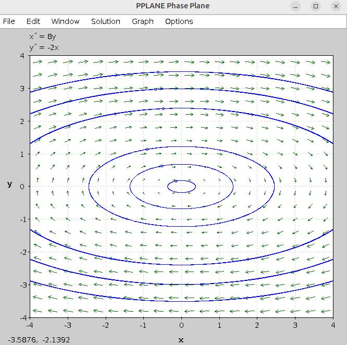Select the start marker on the innermost ellipse
The width and height of the screenshot is (347, 345).
[176, 181]
